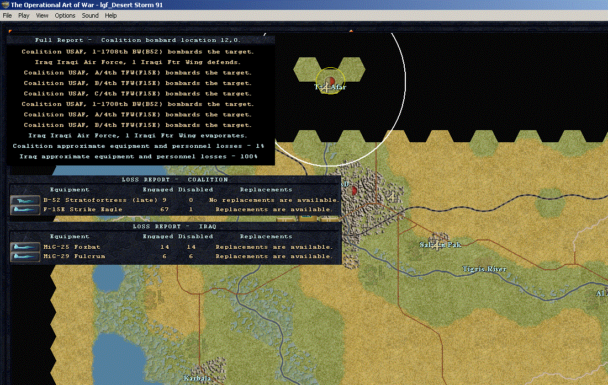Click the MiG-25 Foxbat aircraft icon

click(25, 247)
